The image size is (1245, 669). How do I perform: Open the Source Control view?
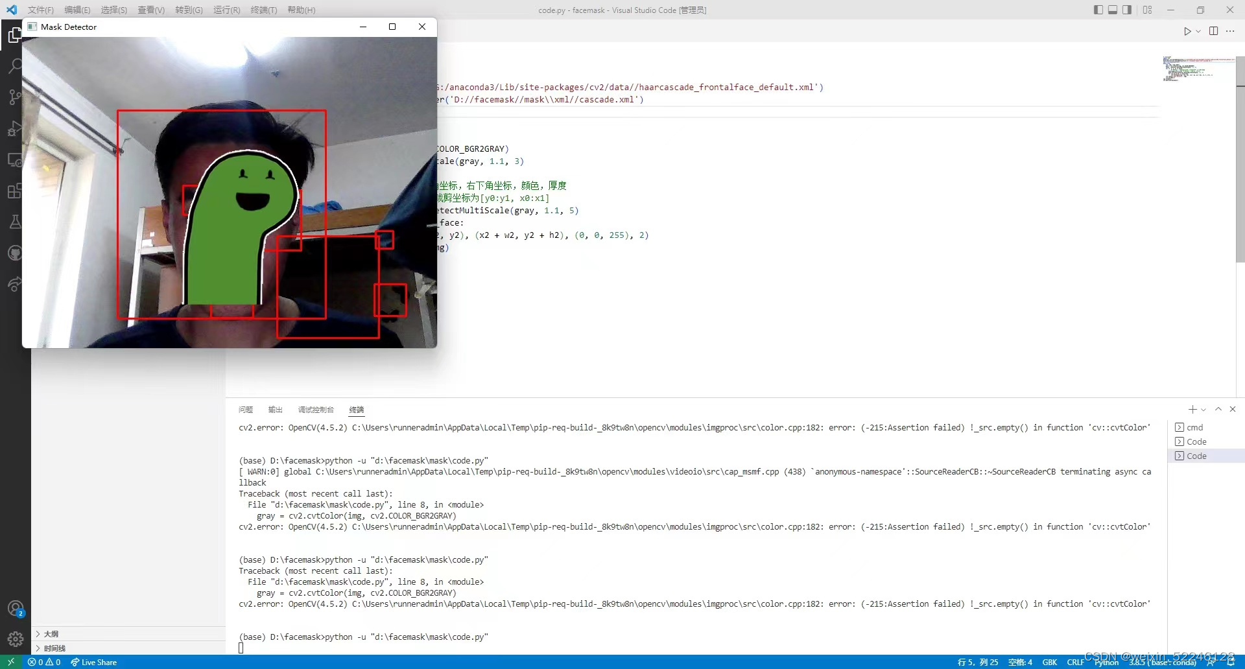click(x=15, y=97)
